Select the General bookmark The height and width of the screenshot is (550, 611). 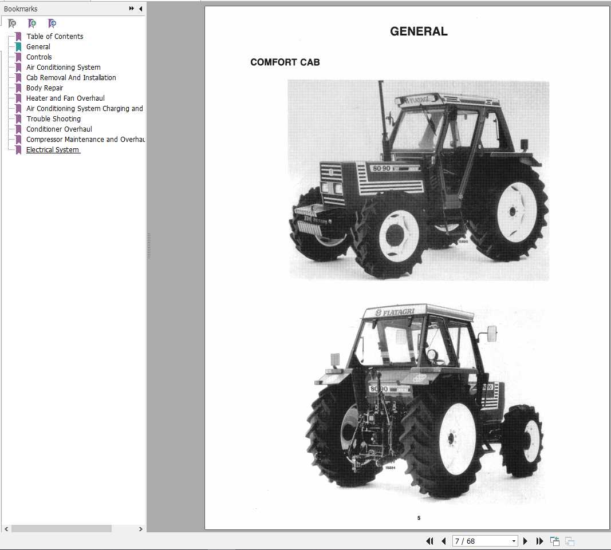[38, 47]
